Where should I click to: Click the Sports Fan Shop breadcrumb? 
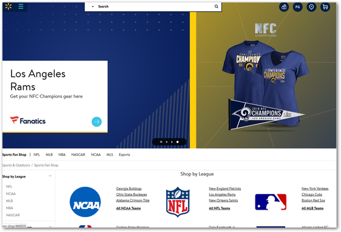[46, 165]
